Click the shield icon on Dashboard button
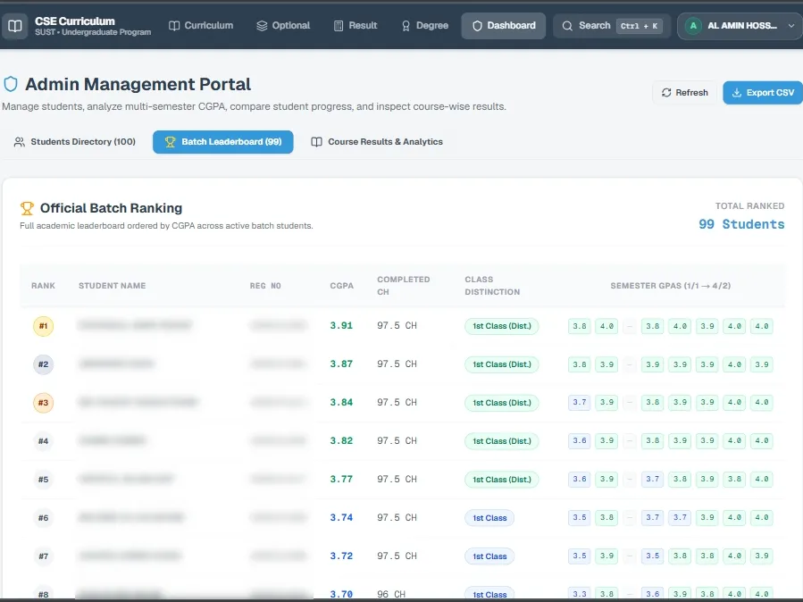Image resolution: width=803 pixels, height=602 pixels. coord(477,26)
